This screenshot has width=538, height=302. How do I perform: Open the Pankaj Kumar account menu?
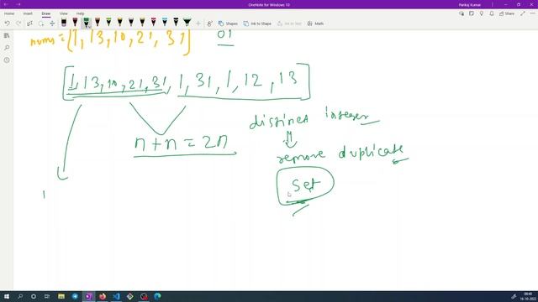[470, 5]
